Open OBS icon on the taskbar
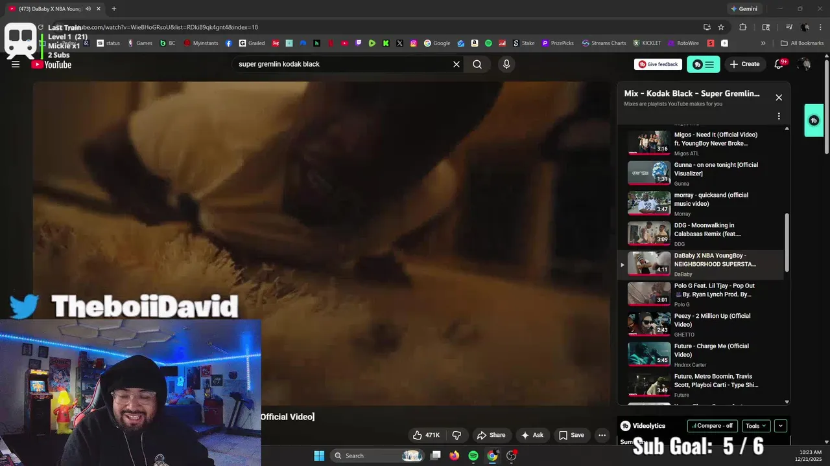 pos(512,456)
